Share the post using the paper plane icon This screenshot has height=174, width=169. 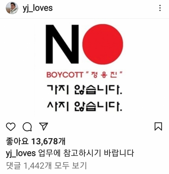[44, 127]
